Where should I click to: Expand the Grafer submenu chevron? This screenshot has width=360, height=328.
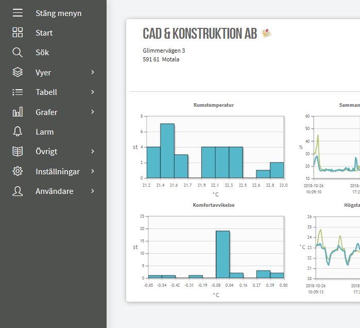coord(93,112)
